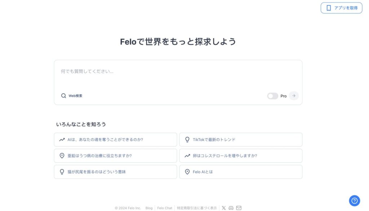Click the Web検索 magnifier icon

point(63,96)
